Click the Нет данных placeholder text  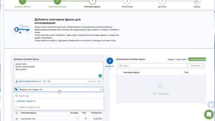point(161,93)
